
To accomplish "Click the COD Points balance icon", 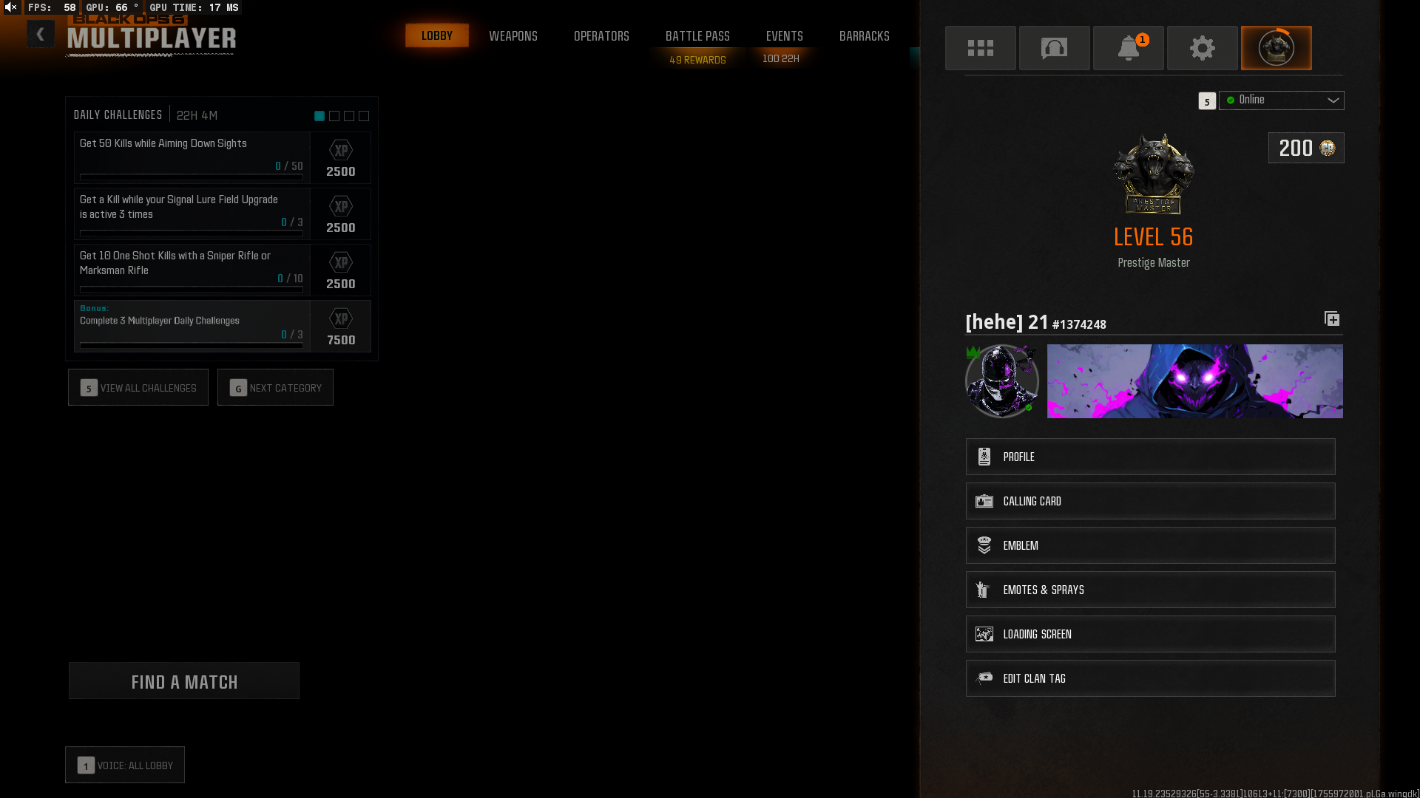I will click(x=1325, y=148).
